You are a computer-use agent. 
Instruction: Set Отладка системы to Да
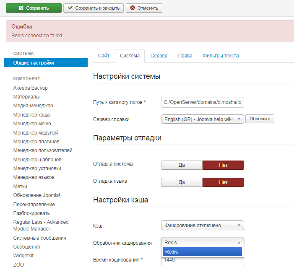click(x=182, y=165)
